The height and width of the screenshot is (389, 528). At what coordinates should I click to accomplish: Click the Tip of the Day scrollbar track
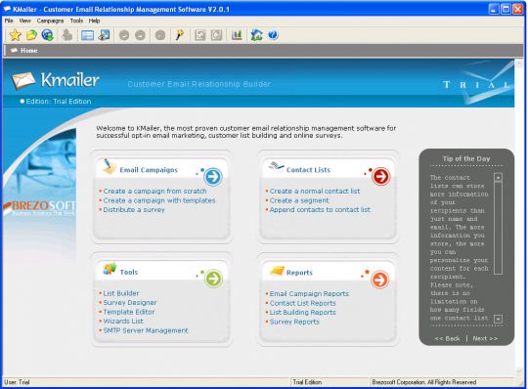[x=498, y=229]
